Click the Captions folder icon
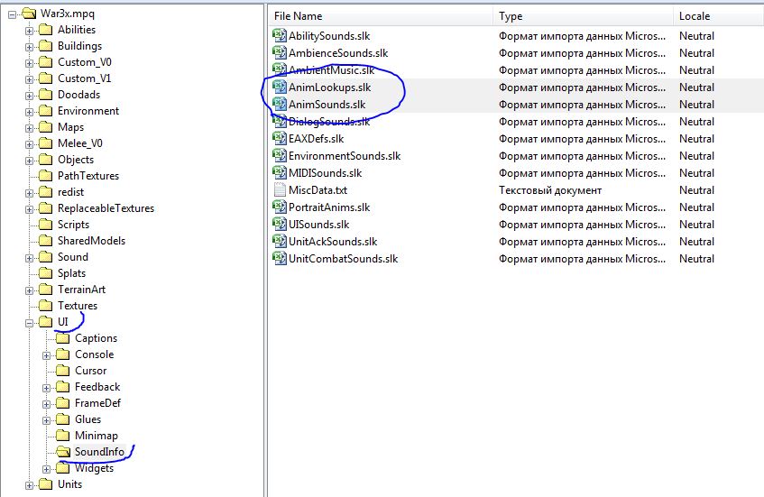 (62, 338)
